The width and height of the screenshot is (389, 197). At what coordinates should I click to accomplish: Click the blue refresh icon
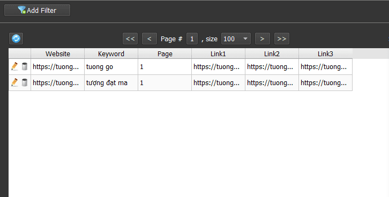tap(16, 39)
